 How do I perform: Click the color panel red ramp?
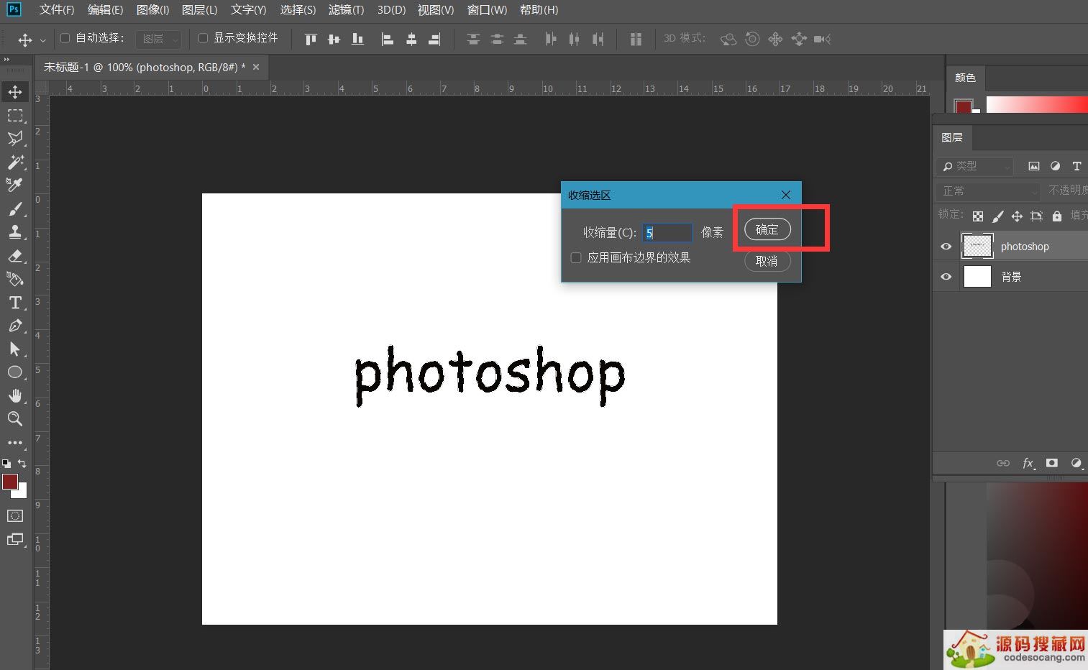point(1037,105)
